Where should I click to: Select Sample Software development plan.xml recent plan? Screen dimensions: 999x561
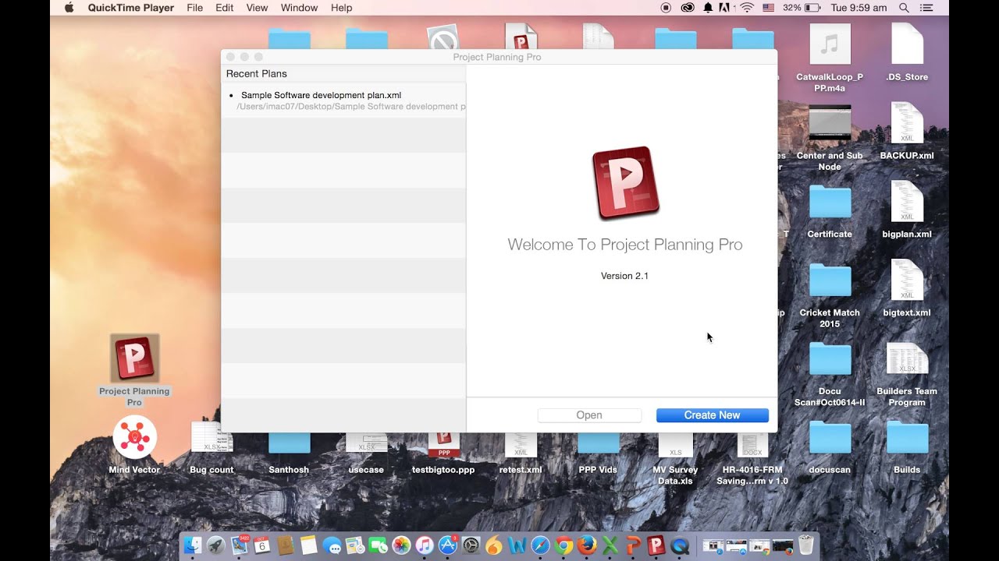pos(343,101)
